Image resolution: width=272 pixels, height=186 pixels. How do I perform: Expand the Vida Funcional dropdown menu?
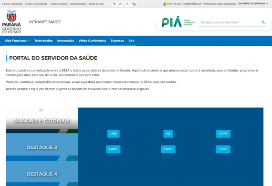[x=17, y=41]
